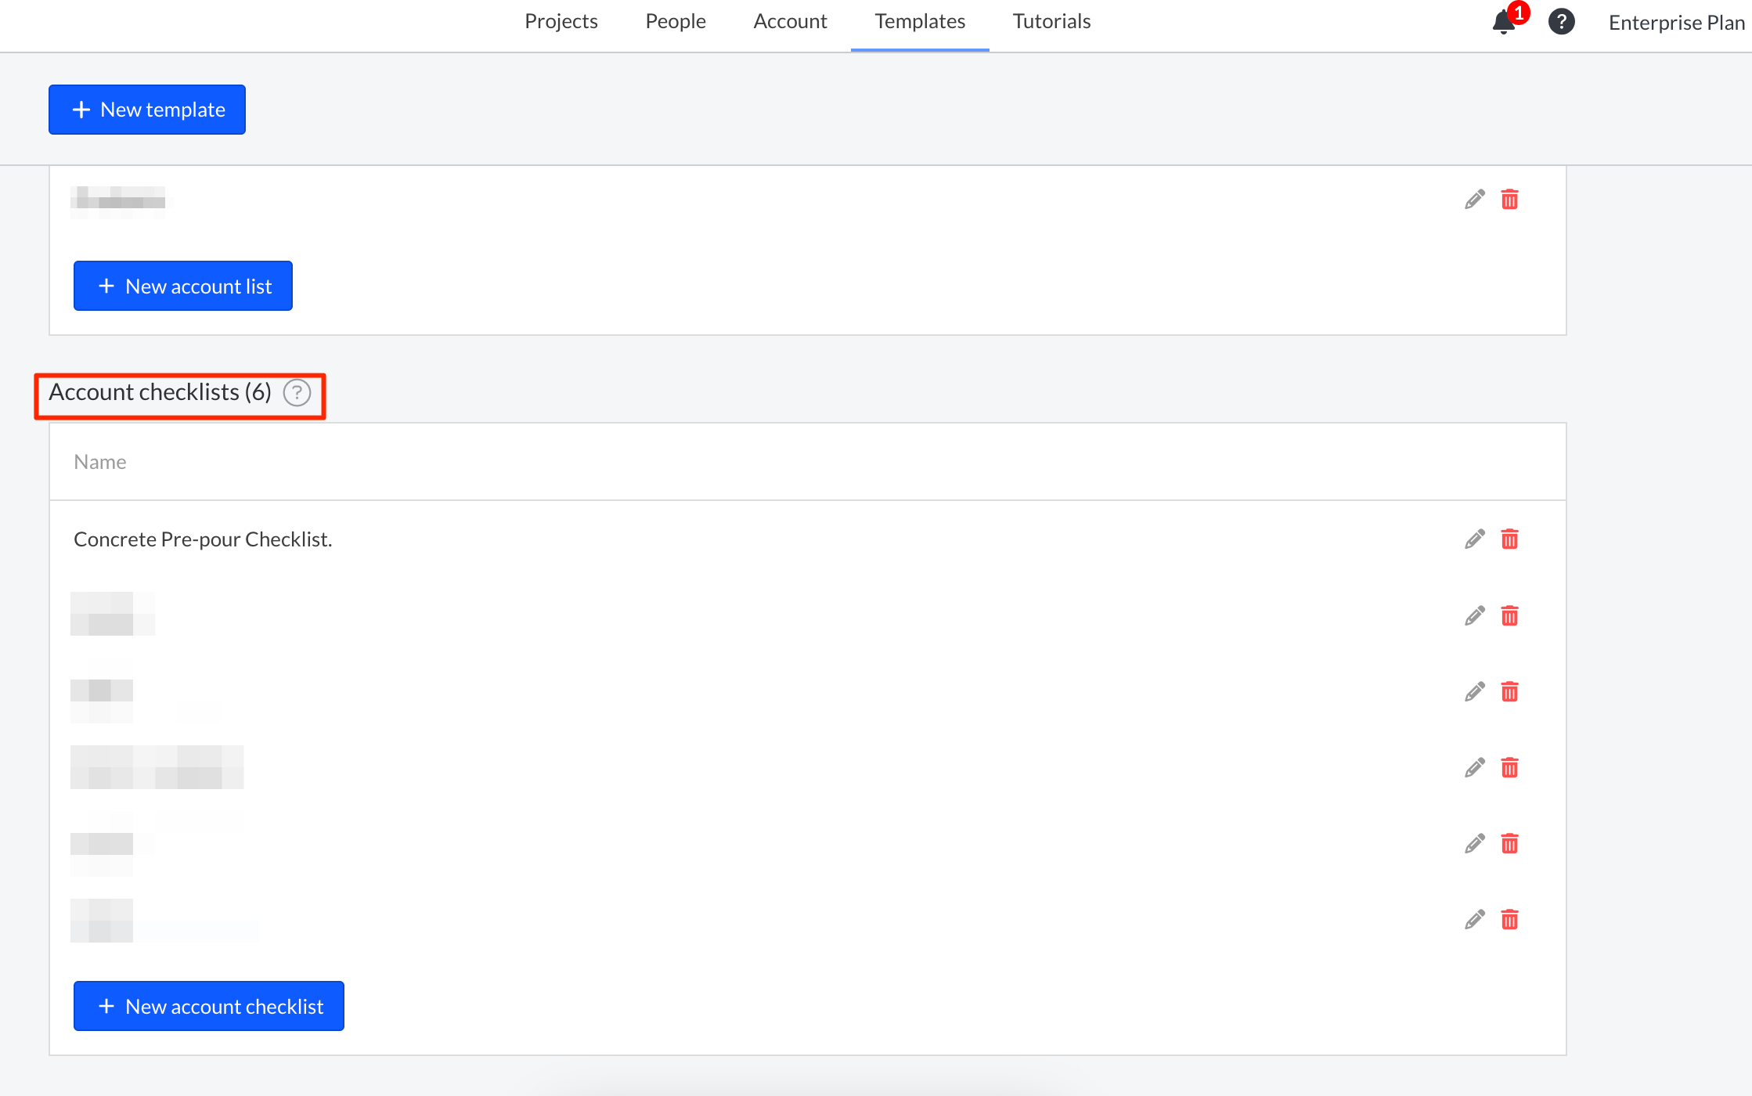The width and height of the screenshot is (1752, 1096).
Task: Click the New account list button
Action: click(x=182, y=286)
